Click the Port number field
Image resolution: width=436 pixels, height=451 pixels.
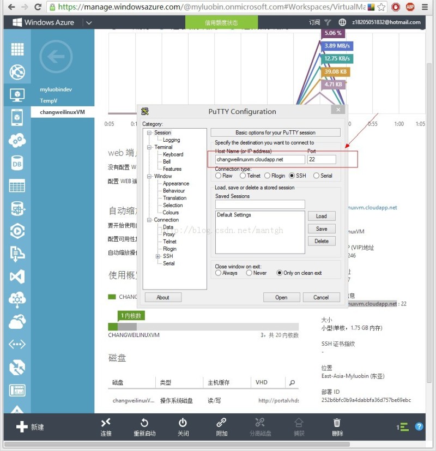pyautogui.click(x=322, y=159)
